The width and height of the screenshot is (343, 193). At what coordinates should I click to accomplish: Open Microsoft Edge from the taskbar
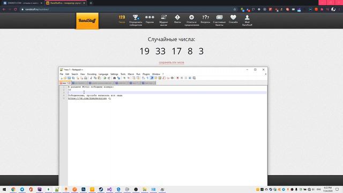coord(118,189)
